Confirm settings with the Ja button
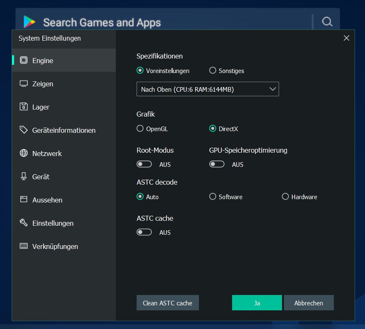Viewport: 365px width, 329px height. coord(257,303)
